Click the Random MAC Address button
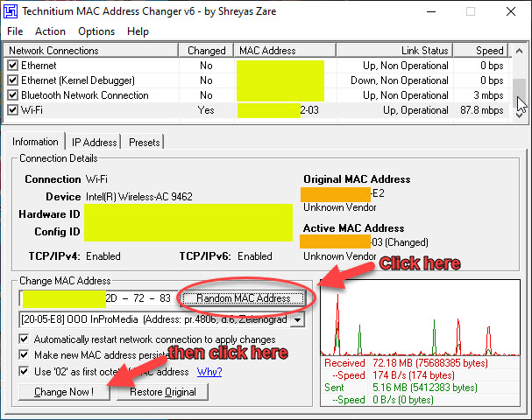This screenshot has width=532, height=420. pyautogui.click(x=244, y=298)
